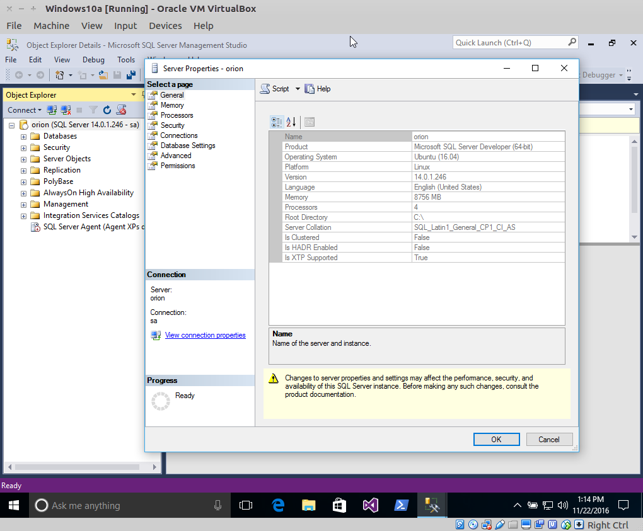The height and width of the screenshot is (531, 643).
Task: Expand the PolyBase folder
Action: pos(24,182)
